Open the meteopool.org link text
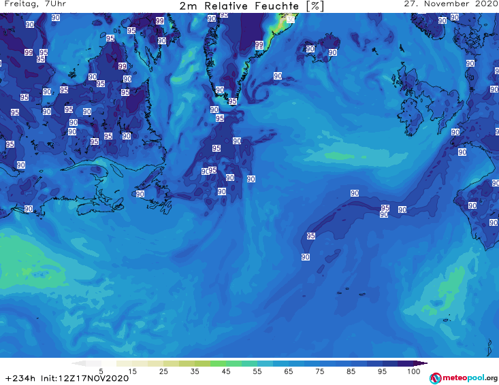 (x=470, y=378)
